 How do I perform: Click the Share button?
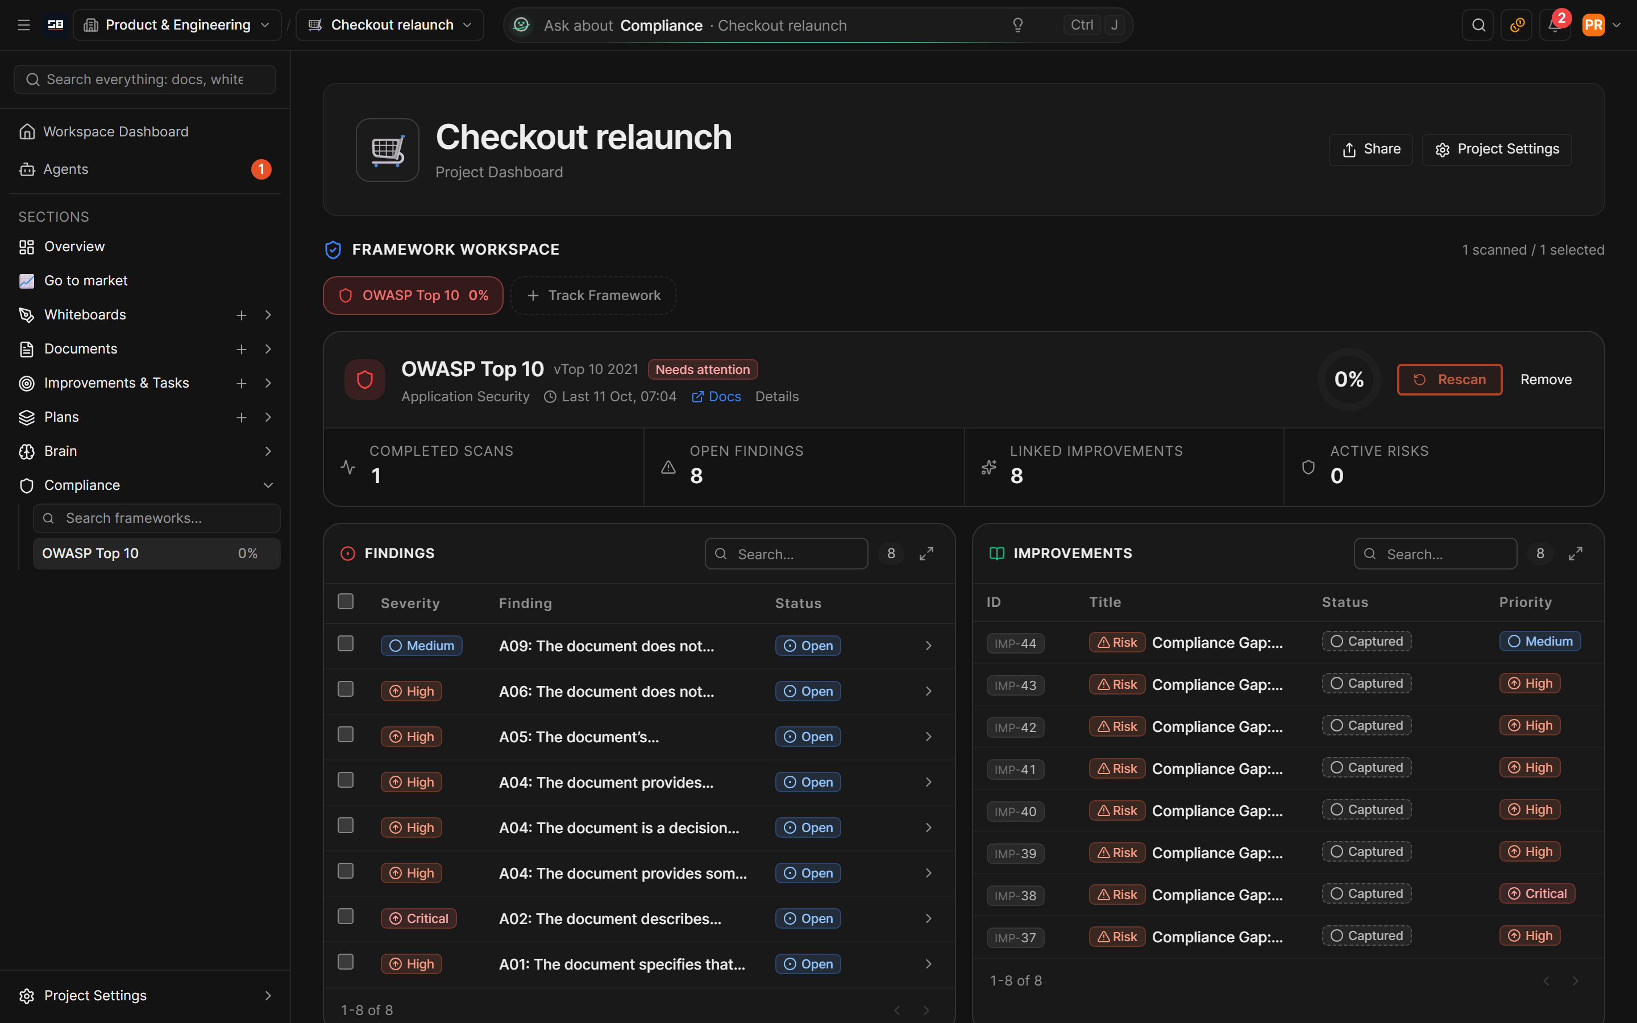click(x=1370, y=149)
